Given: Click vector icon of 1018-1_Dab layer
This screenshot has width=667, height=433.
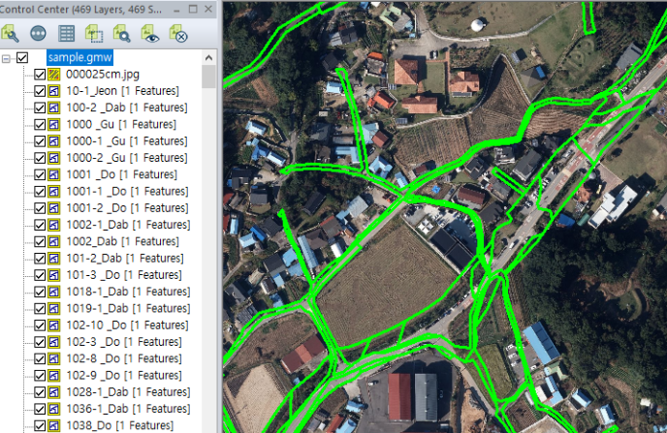Looking at the screenshot, I should 54,292.
